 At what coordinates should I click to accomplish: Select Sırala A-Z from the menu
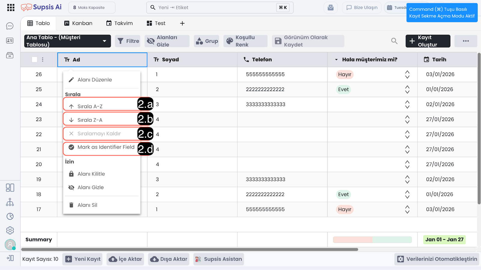pos(90,106)
